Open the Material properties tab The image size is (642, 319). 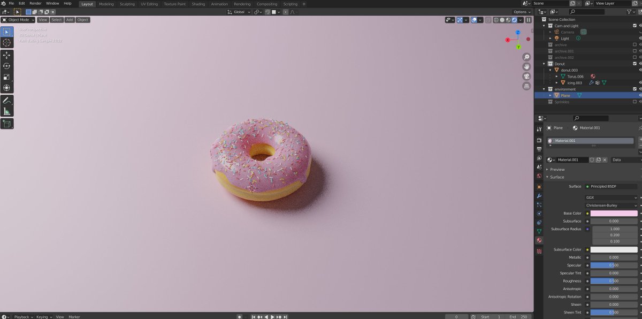[539, 240]
